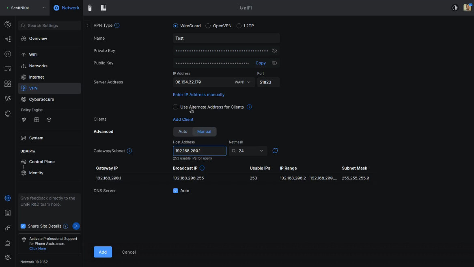Click the Add button to save
This screenshot has height=267, width=474.
coord(103,252)
